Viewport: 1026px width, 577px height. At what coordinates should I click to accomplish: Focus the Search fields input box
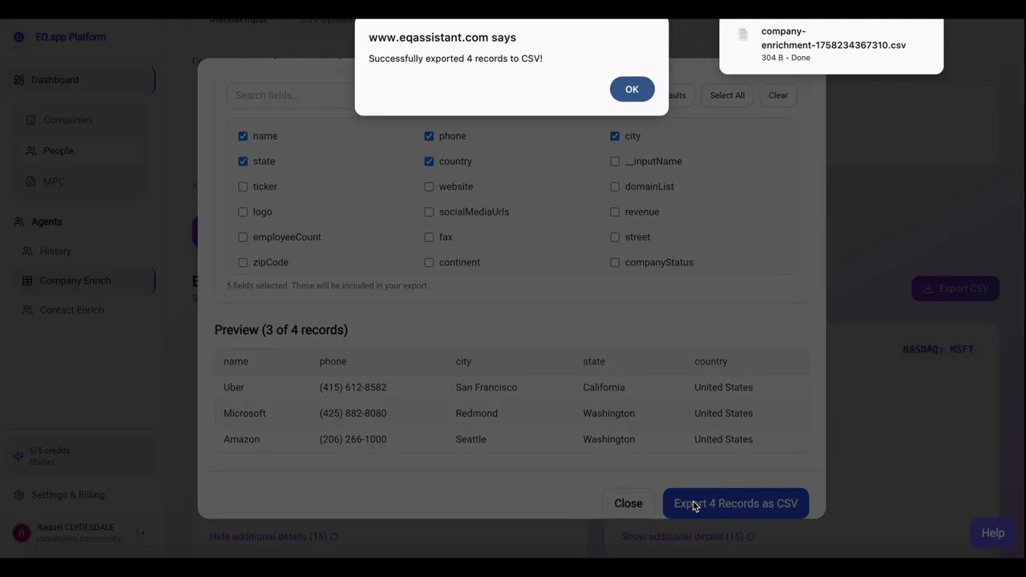click(x=290, y=95)
